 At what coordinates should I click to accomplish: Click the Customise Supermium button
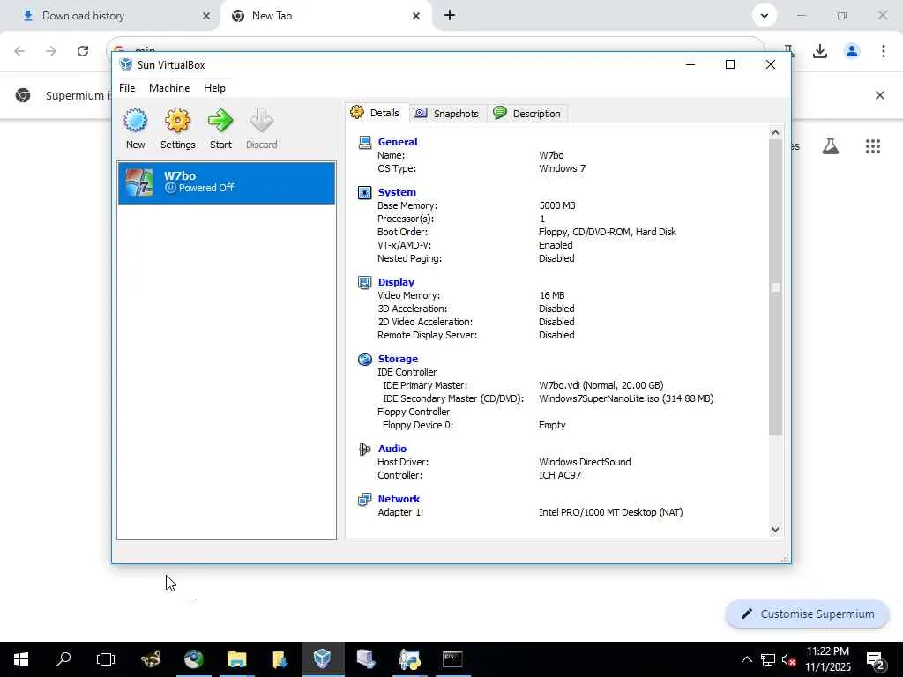click(808, 614)
